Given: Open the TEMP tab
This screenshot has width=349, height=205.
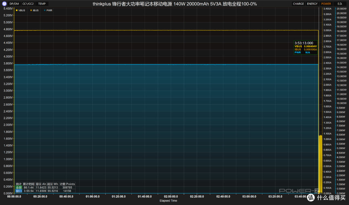Looking at the screenshot, I should coord(42,4).
